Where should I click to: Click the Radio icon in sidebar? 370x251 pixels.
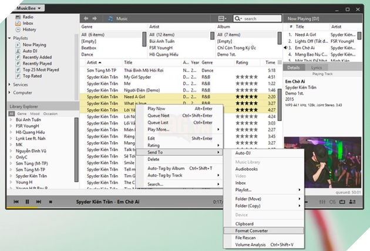(17, 17)
